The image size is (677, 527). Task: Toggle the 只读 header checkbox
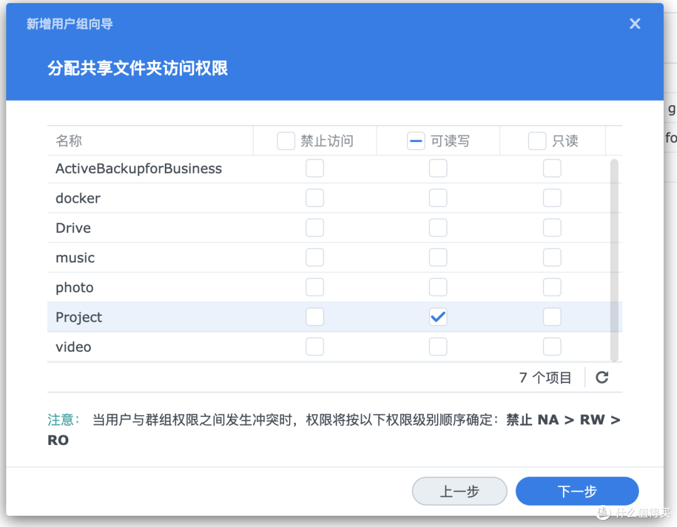click(537, 141)
